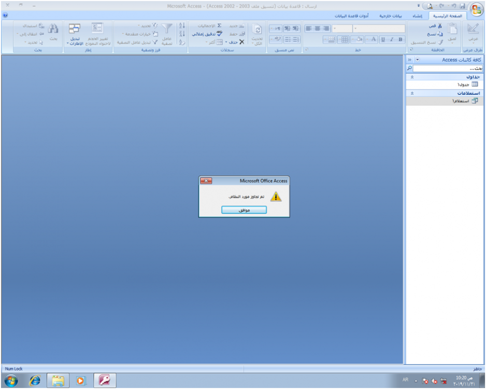Toggle Italic formatting button
This screenshot has width=486, height=389.
[392, 39]
